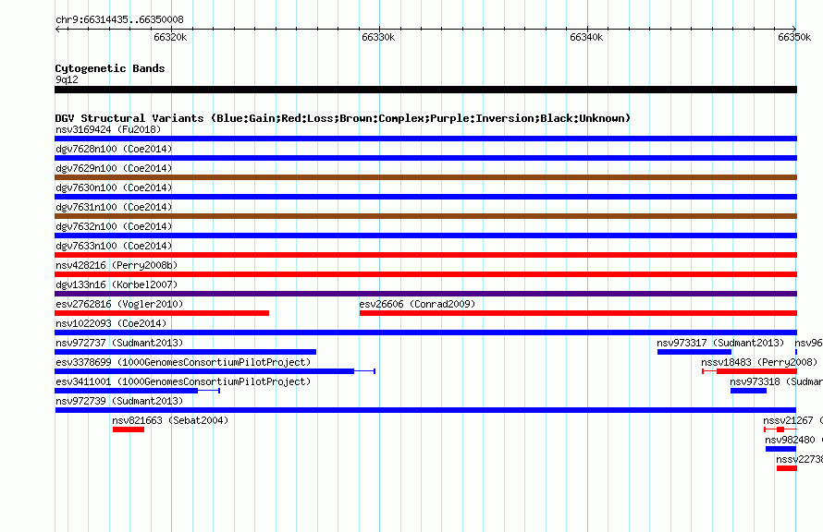Click the nsv821663 small red bar

tap(128, 429)
